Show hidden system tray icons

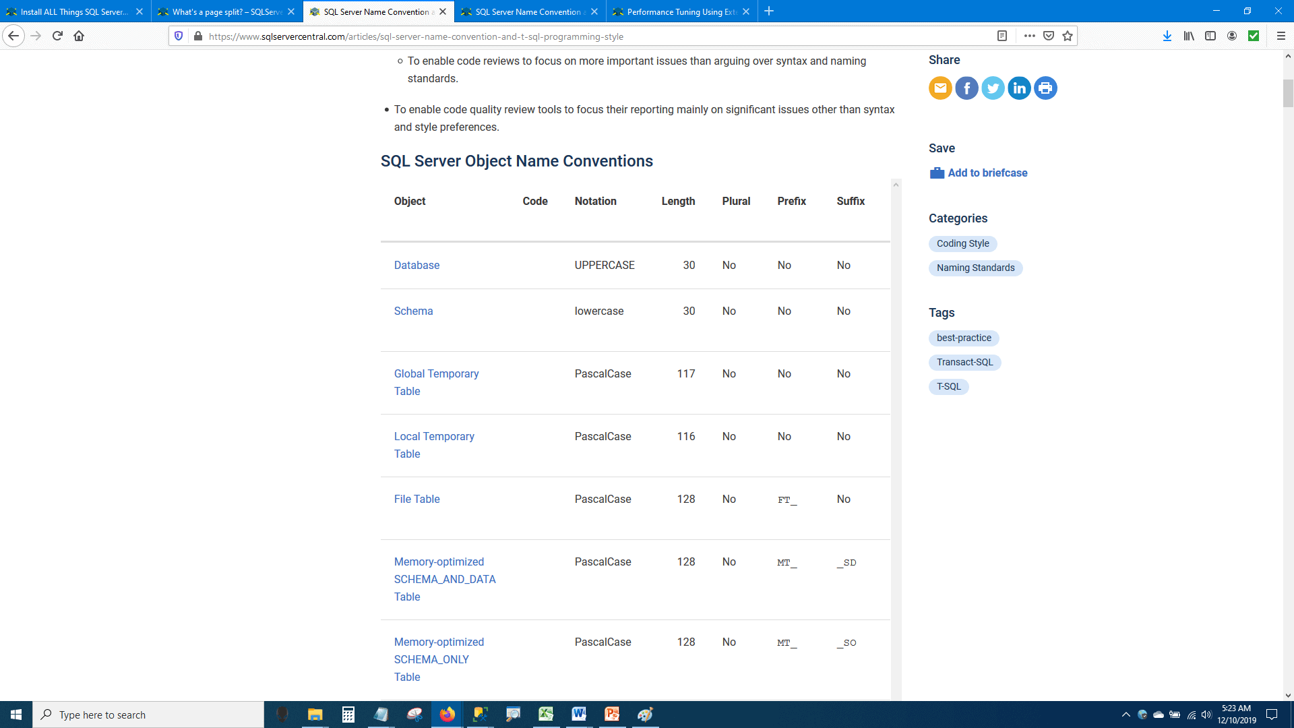(x=1126, y=715)
